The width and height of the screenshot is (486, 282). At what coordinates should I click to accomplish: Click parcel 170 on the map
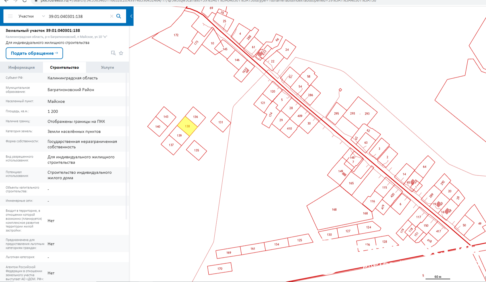tap(220, 269)
